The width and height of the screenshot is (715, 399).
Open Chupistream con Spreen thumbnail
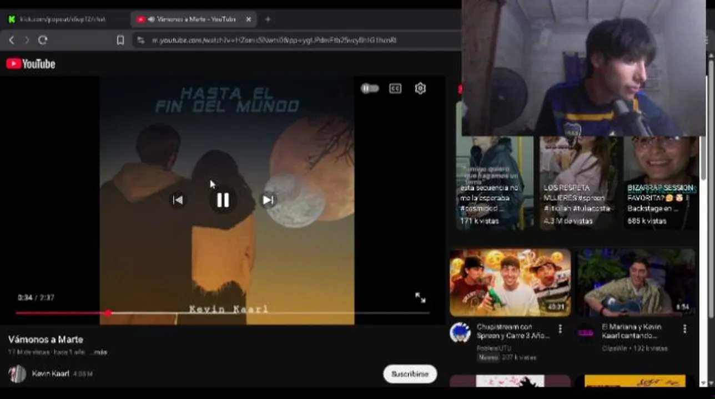tap(510, 283)
